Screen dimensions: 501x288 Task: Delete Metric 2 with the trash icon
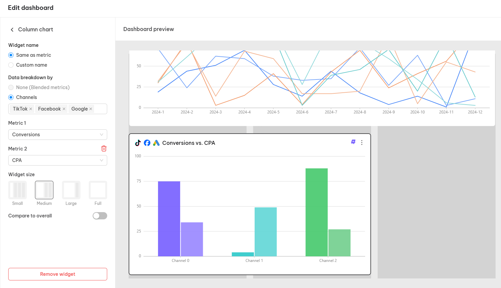[x=104, y=148]
